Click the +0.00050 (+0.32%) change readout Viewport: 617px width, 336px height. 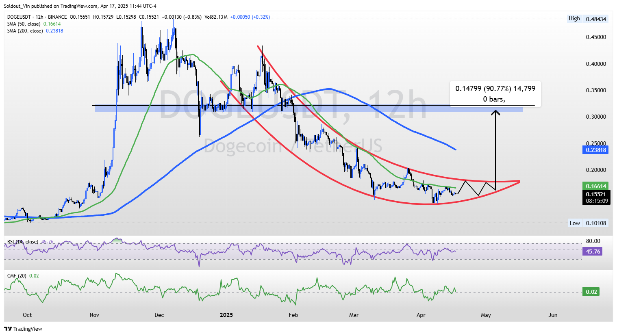click(x=250, y=17)
